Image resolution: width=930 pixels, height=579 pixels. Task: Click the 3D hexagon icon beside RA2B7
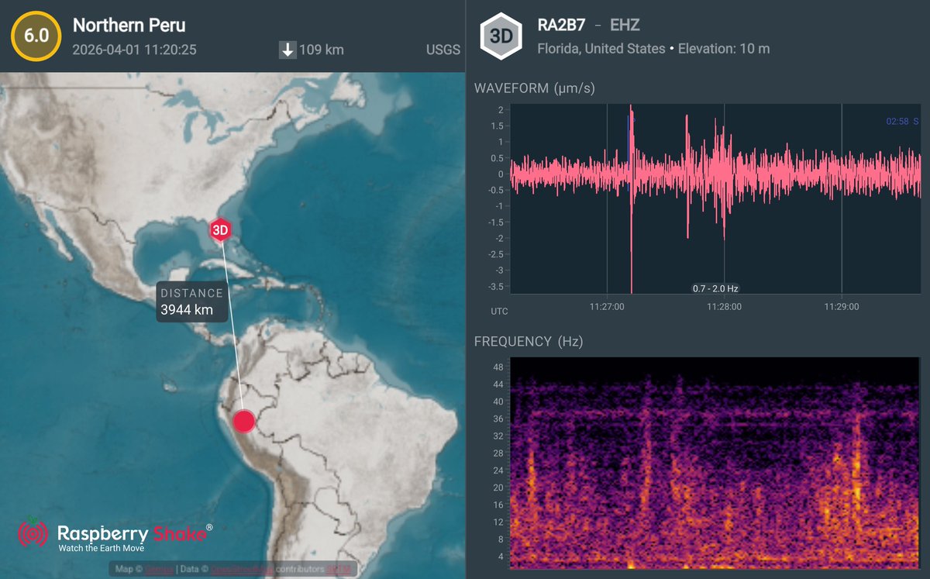(x=501, y=36)
